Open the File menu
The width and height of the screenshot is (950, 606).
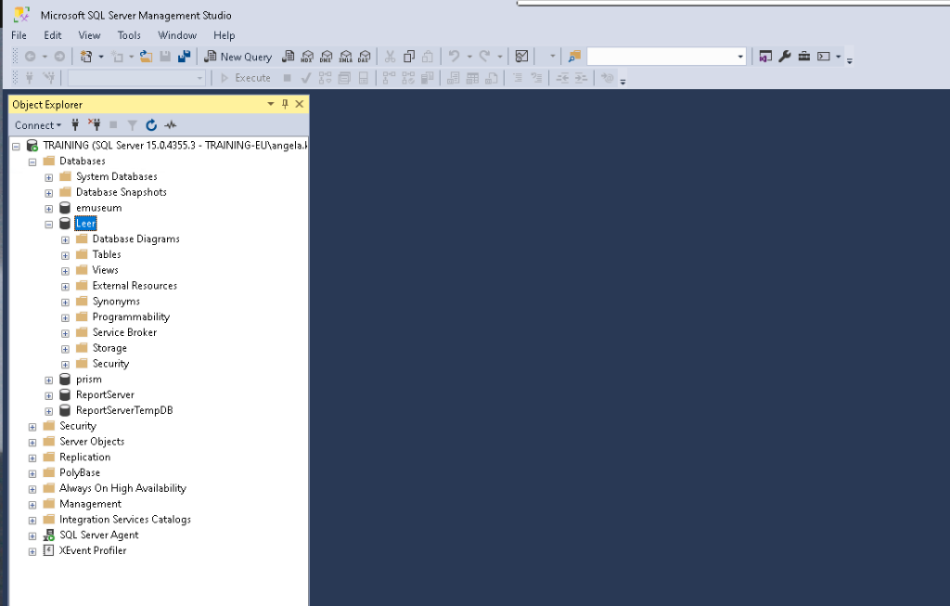click(x=19, y=35)
